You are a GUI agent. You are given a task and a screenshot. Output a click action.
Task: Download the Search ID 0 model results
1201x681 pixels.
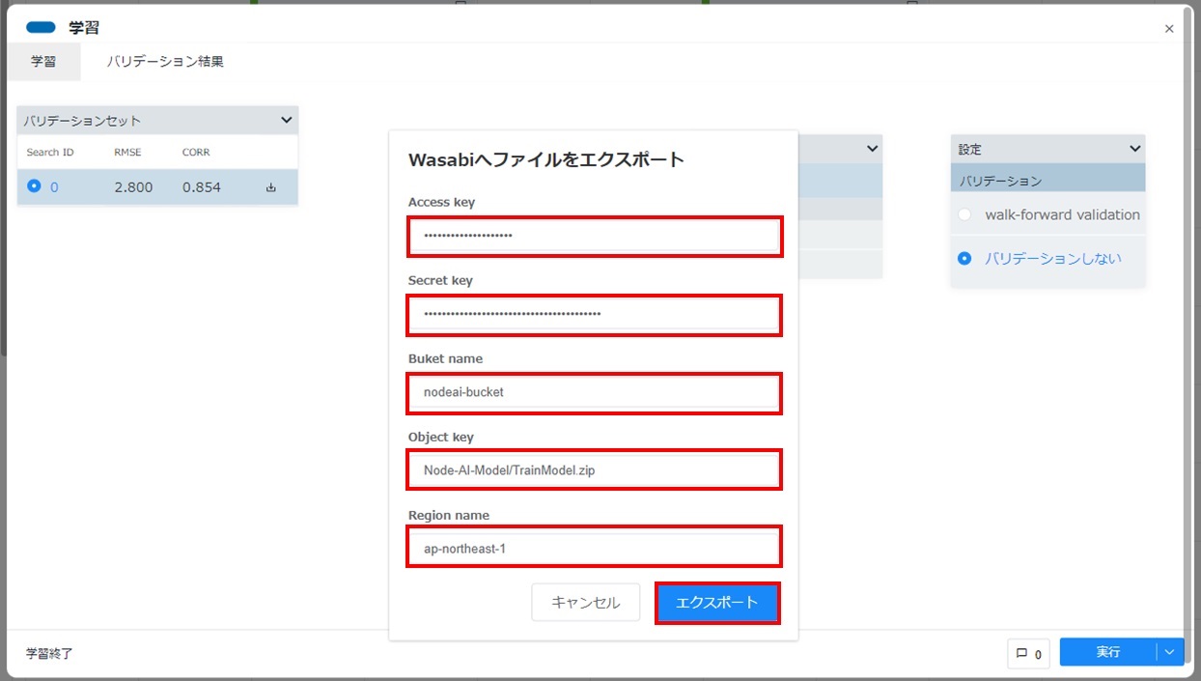[x=272, y=187]
